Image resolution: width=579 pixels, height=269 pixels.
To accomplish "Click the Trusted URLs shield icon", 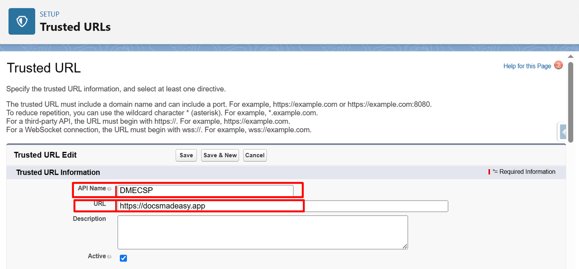I will click(22, 21).
